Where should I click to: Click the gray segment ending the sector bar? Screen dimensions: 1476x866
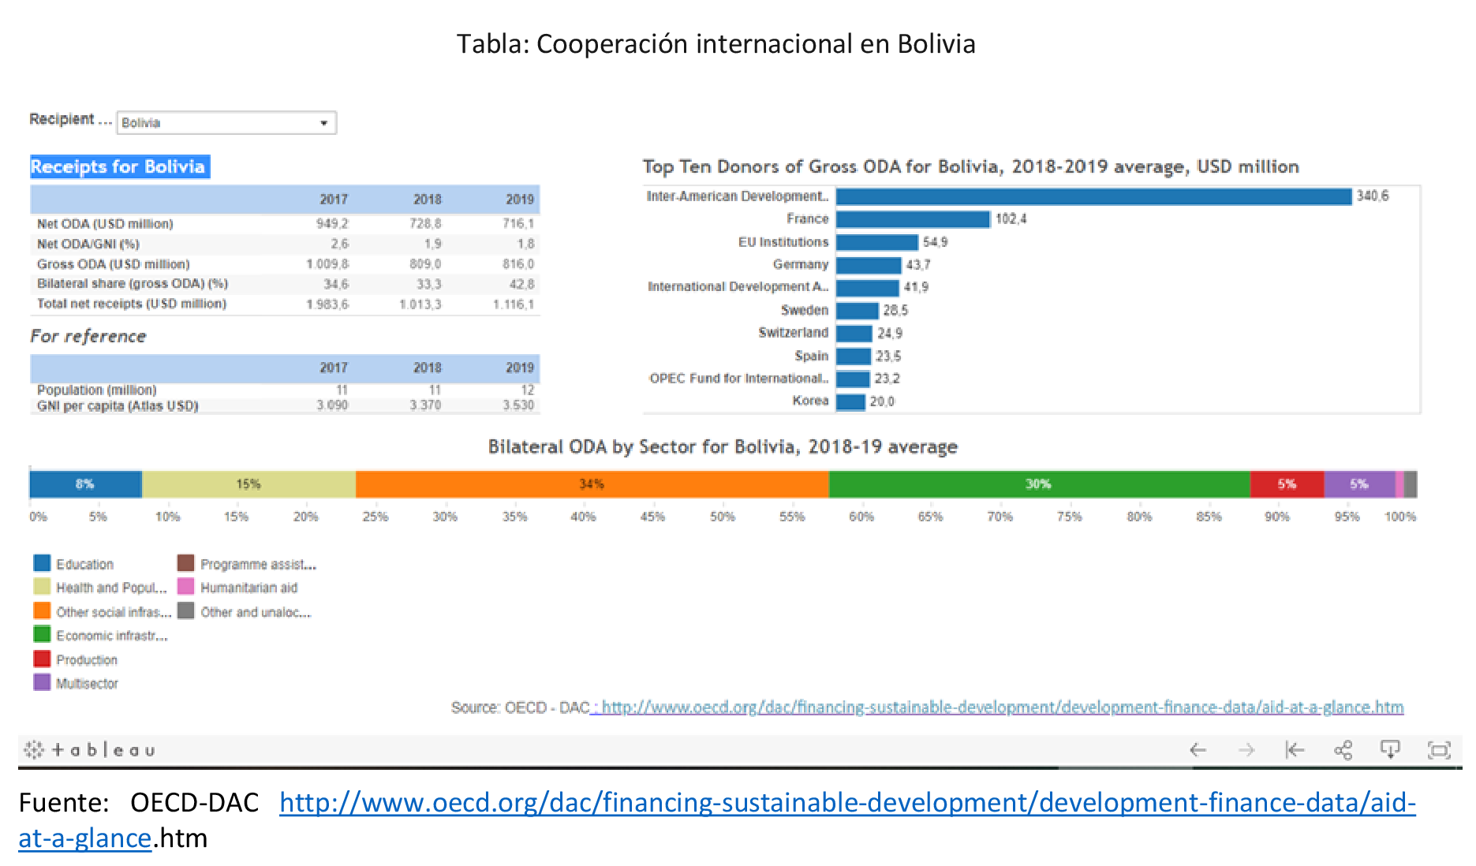1411,484
